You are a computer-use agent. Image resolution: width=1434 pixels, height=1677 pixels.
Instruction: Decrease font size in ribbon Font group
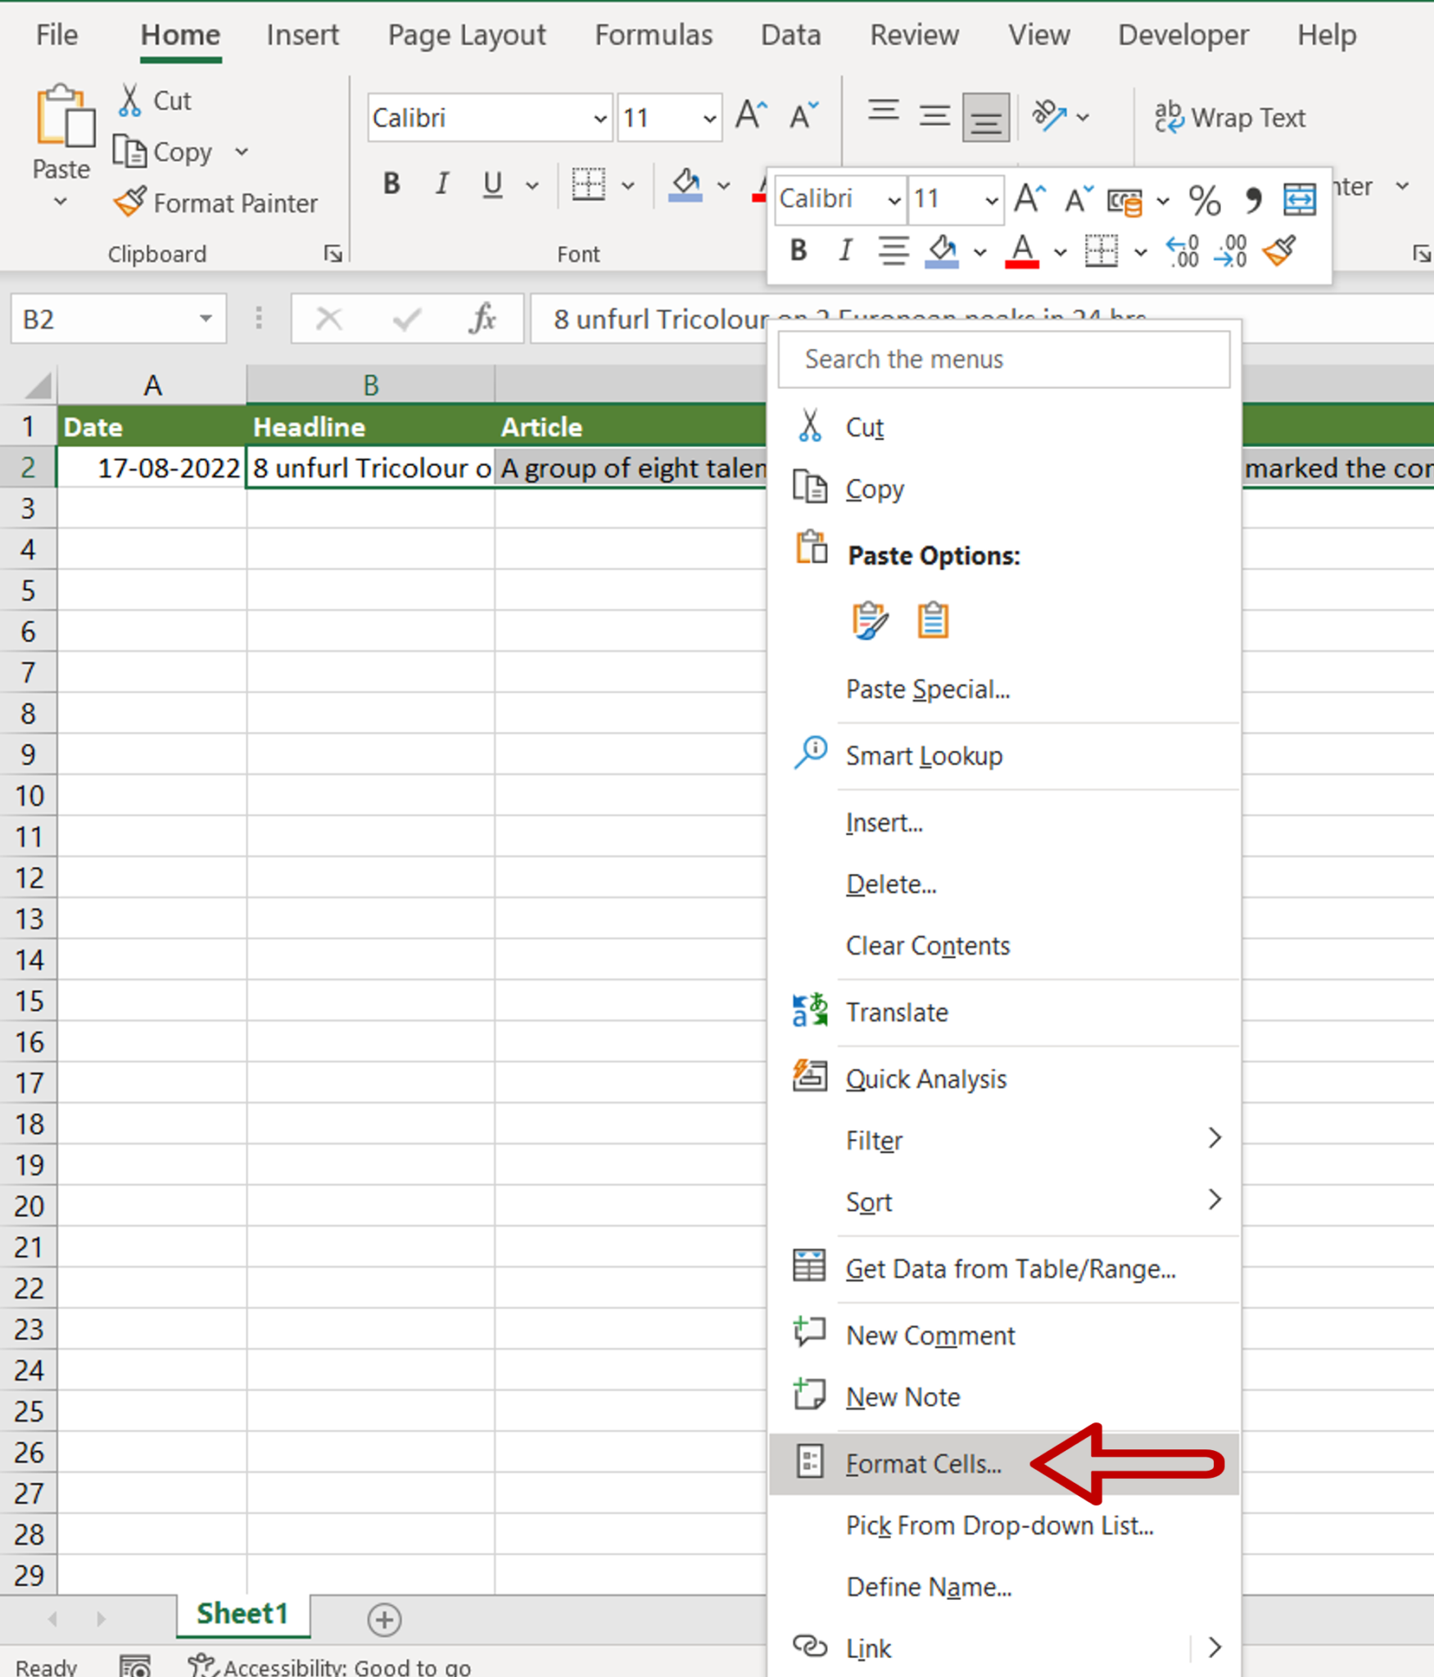pos(803,116)
